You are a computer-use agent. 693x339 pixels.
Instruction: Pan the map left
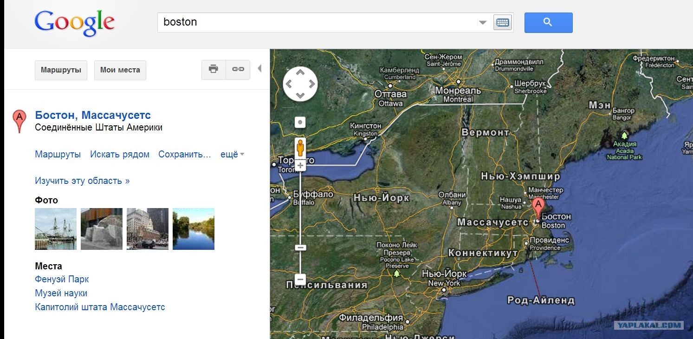(289, 84)
